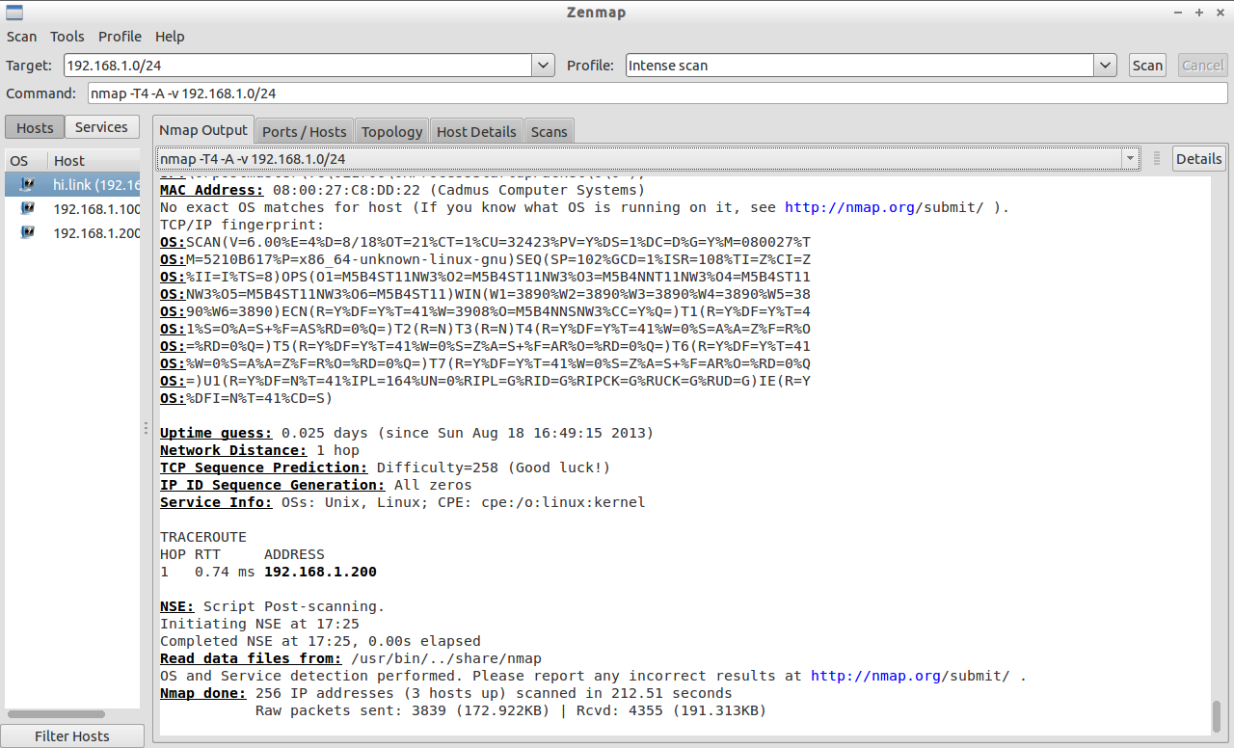Click 'MAC Address:' label in output
The image size is (1234, 748).
[x=212, y=190]
